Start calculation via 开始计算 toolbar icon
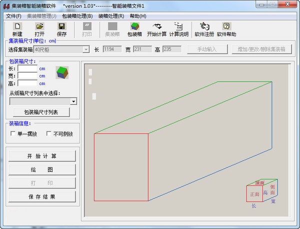300x229 pixels. point(157,29)
